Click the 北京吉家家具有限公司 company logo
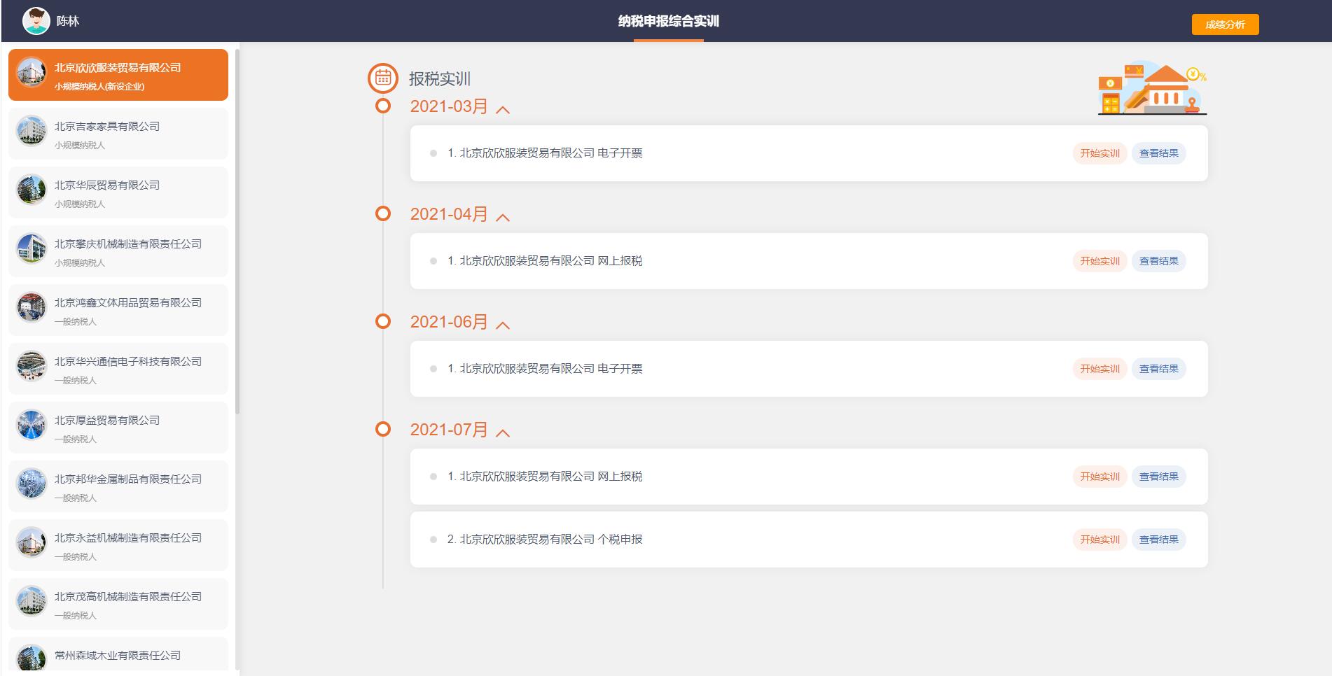The image size is (1332, 676). tap(32, 132)
